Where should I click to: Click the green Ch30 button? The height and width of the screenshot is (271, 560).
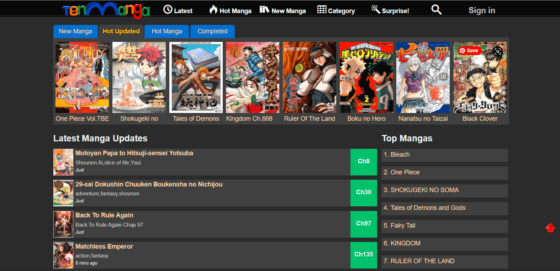[x=364, y=193]
